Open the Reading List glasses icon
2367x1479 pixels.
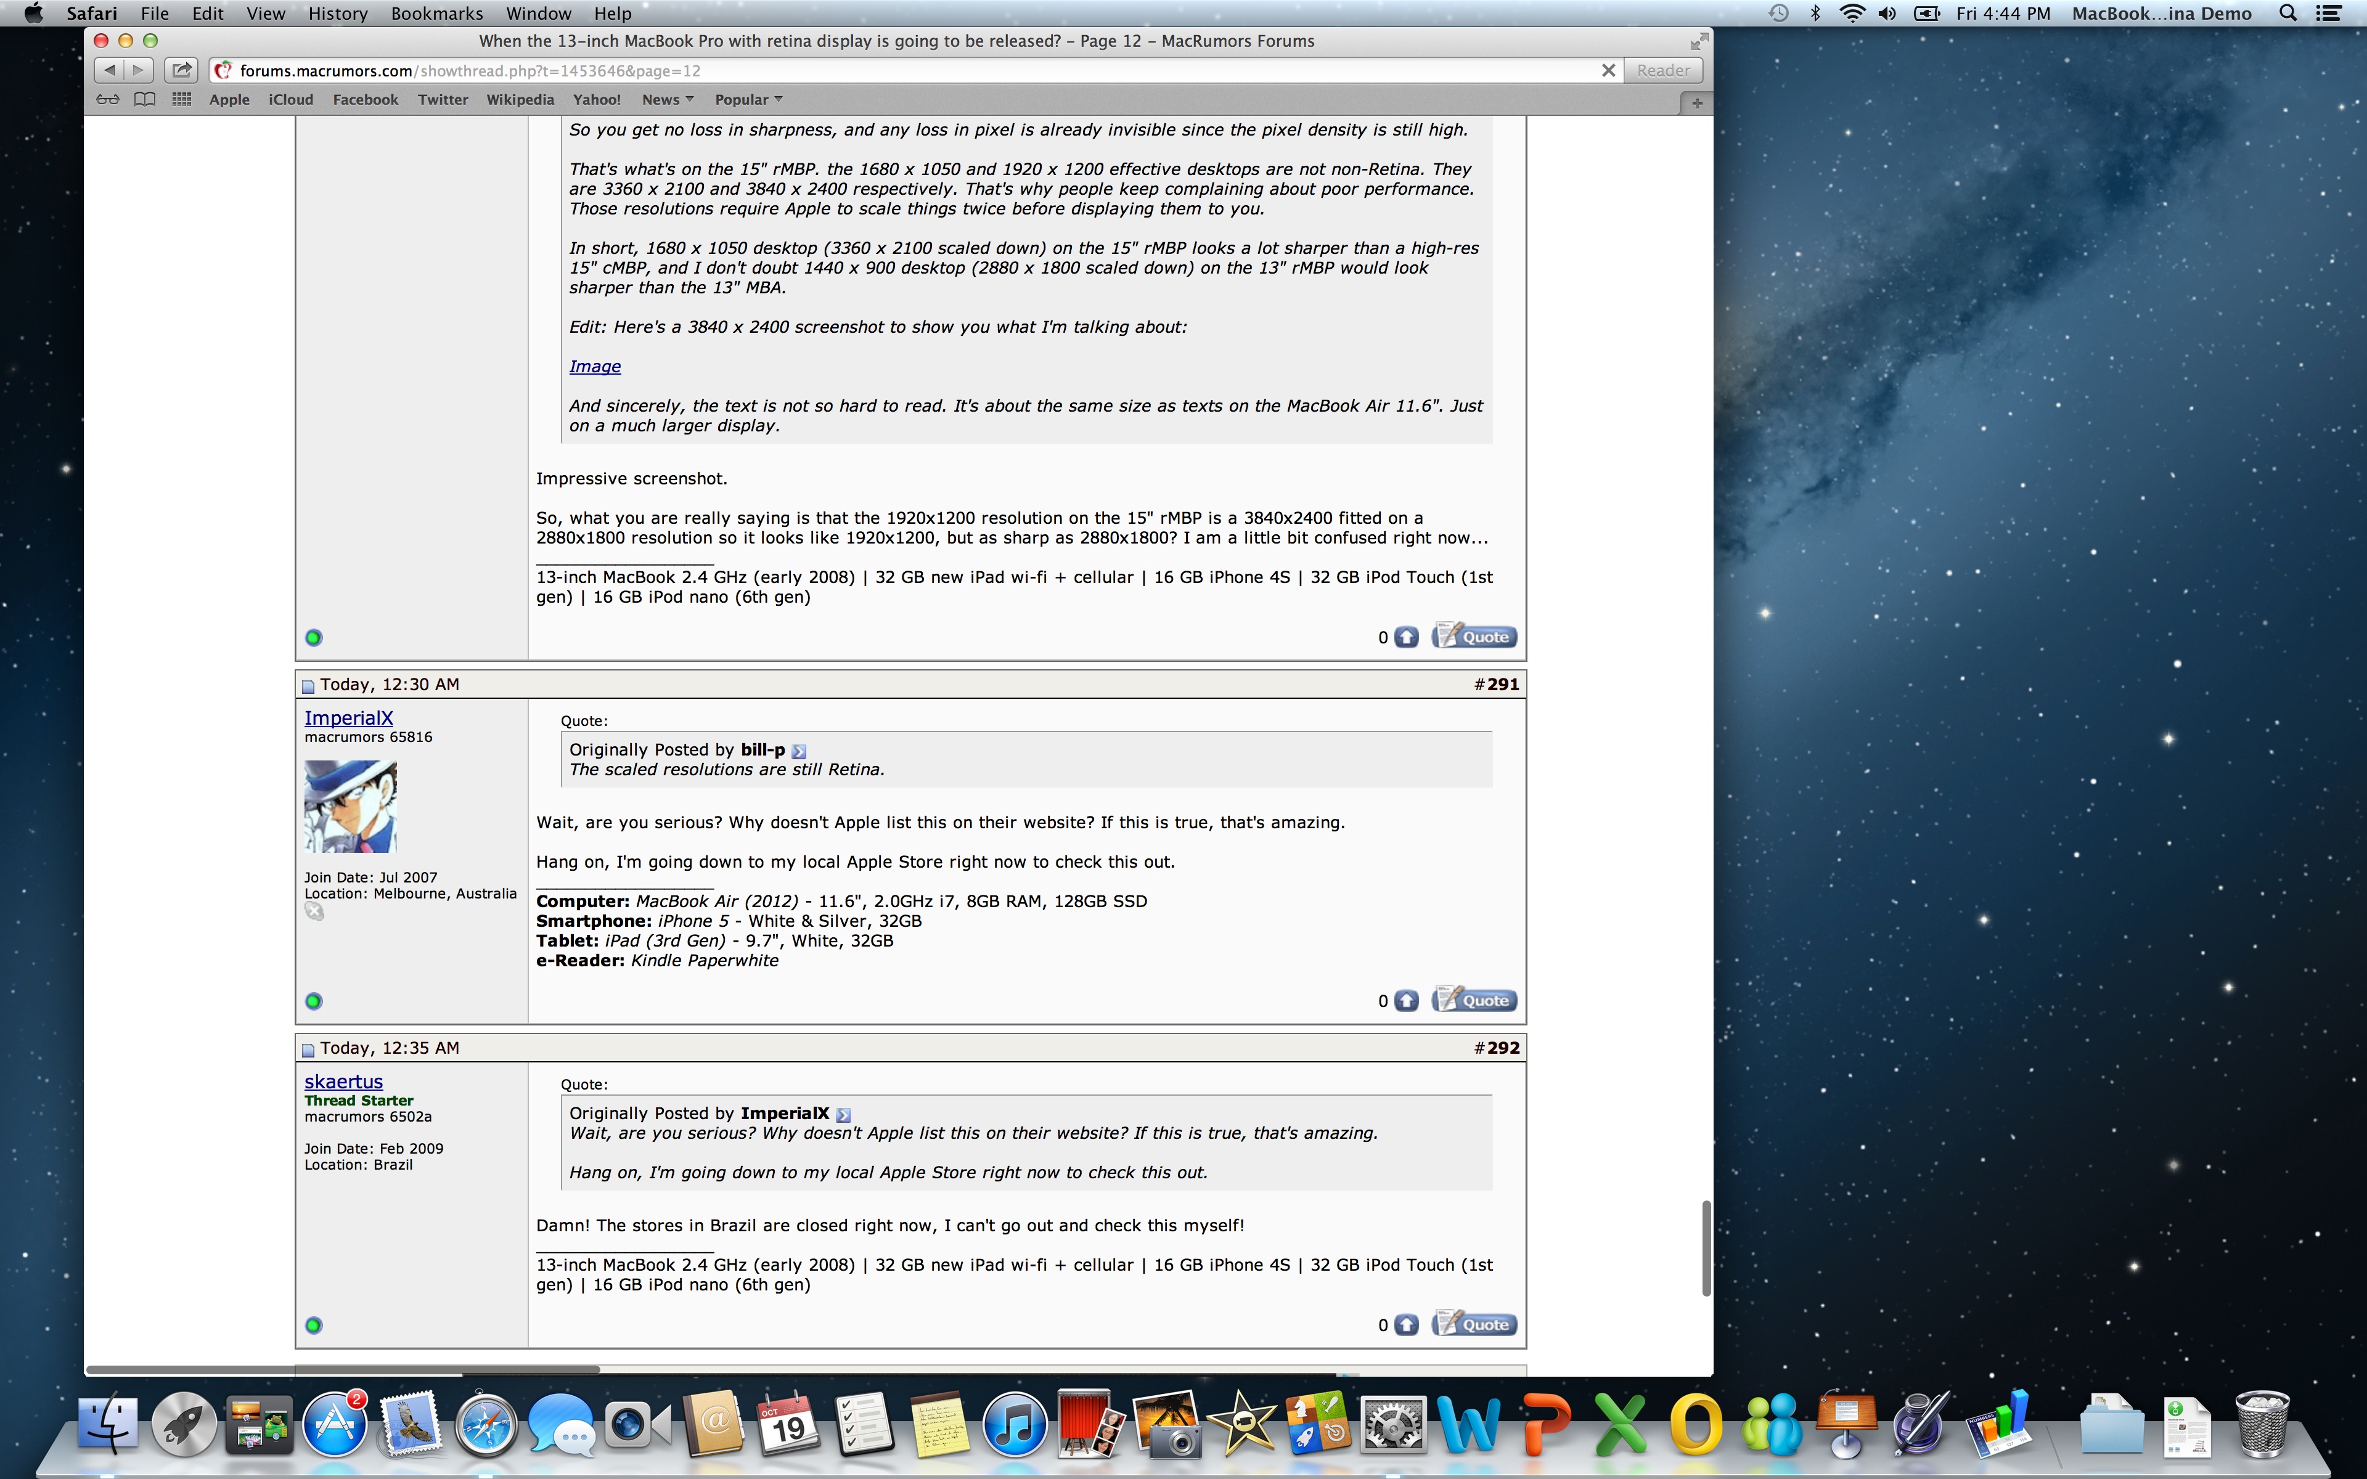coord(108,100)
